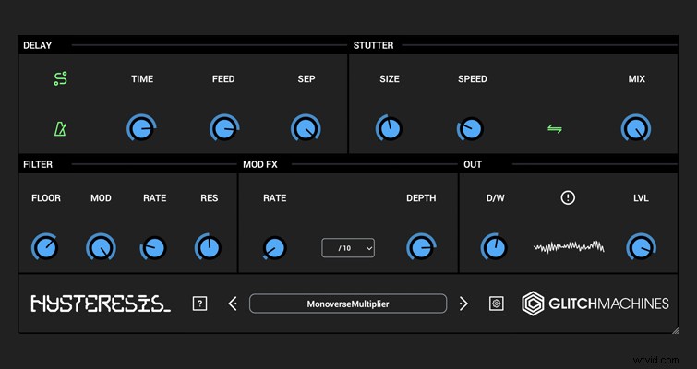Click the output D/W knob
Viewport: 697px width, 369px height.
coord(494,247)
